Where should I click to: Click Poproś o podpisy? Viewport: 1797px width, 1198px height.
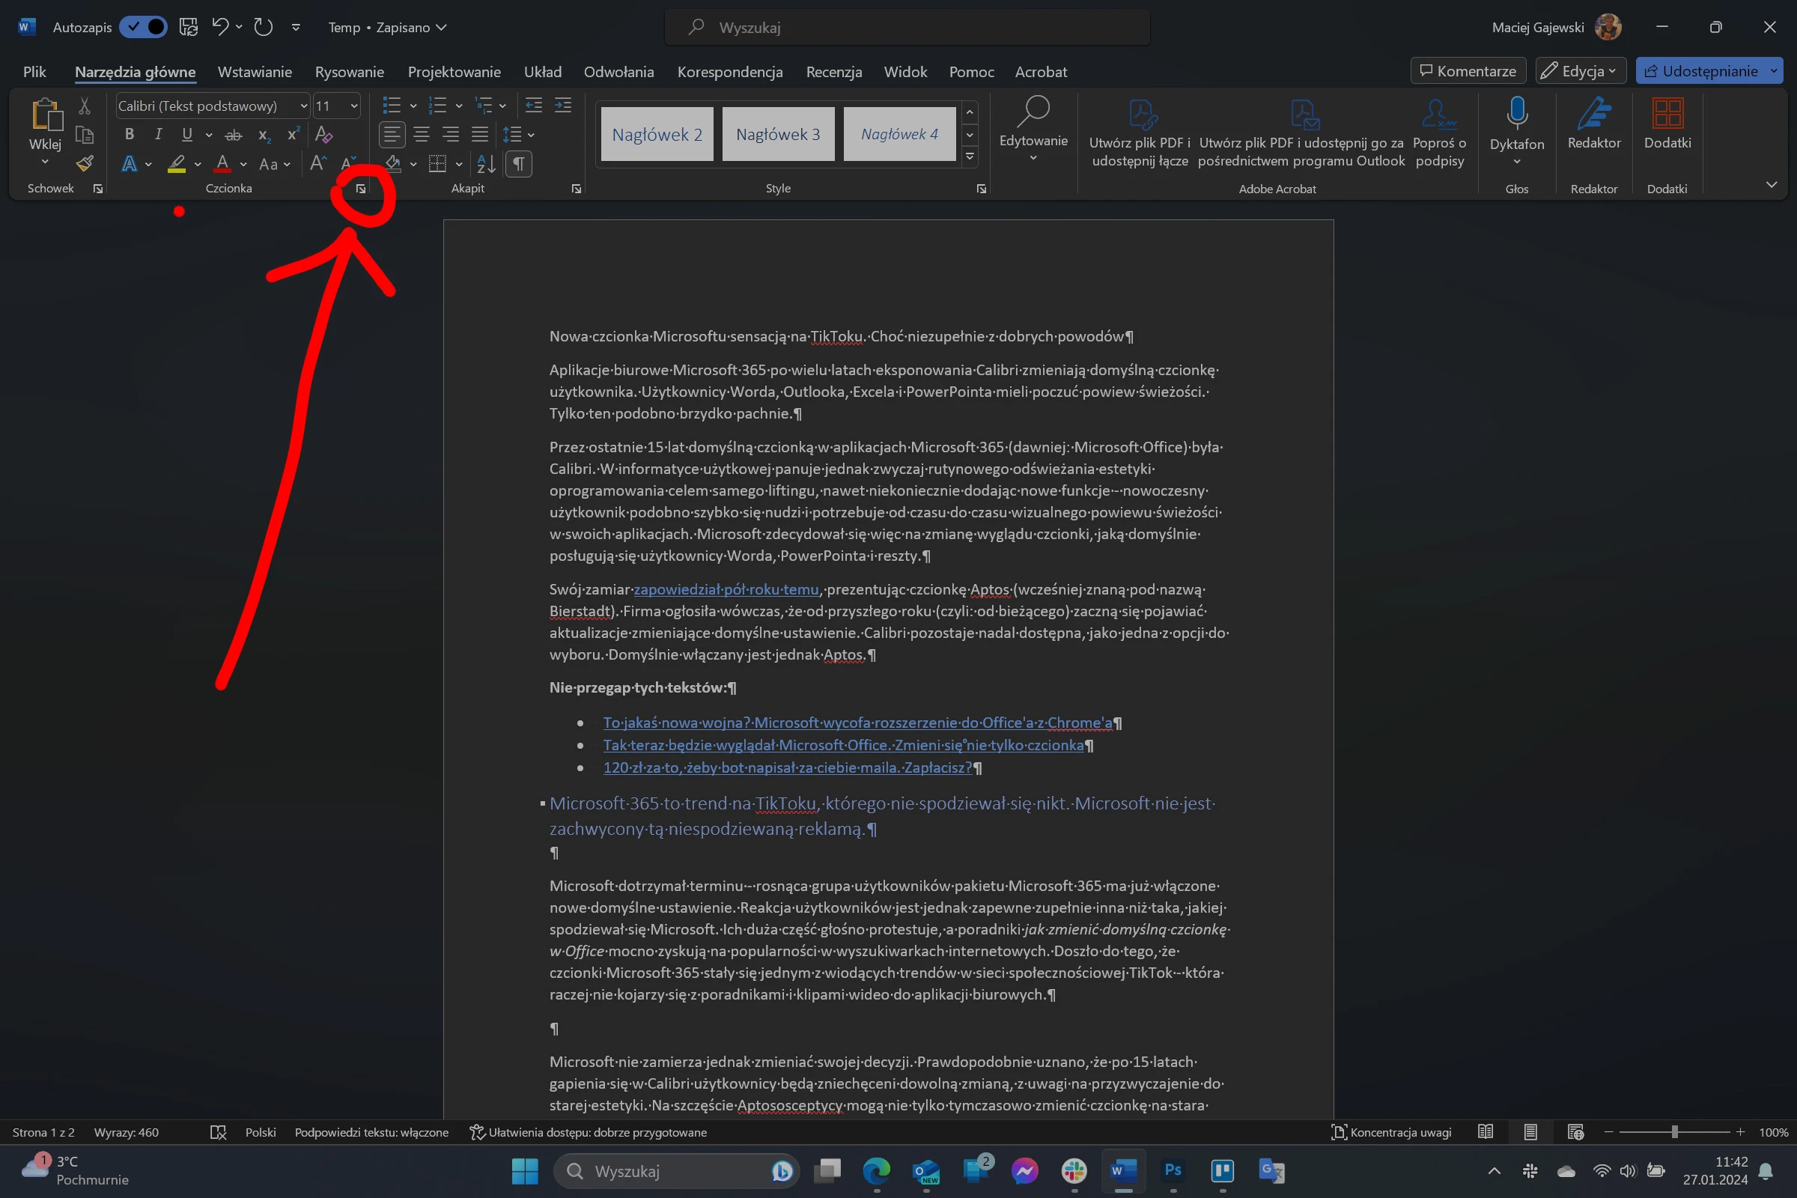[1439, 132]
